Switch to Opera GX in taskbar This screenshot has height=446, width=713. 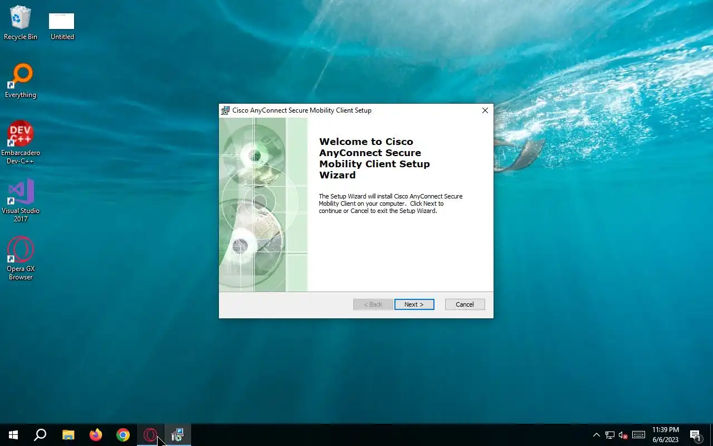point(150,435)
